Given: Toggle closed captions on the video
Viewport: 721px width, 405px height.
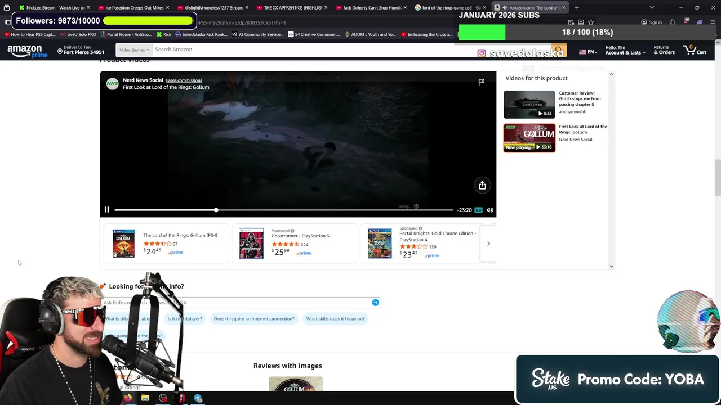Looking at the screenshot, I should point(478,210).
